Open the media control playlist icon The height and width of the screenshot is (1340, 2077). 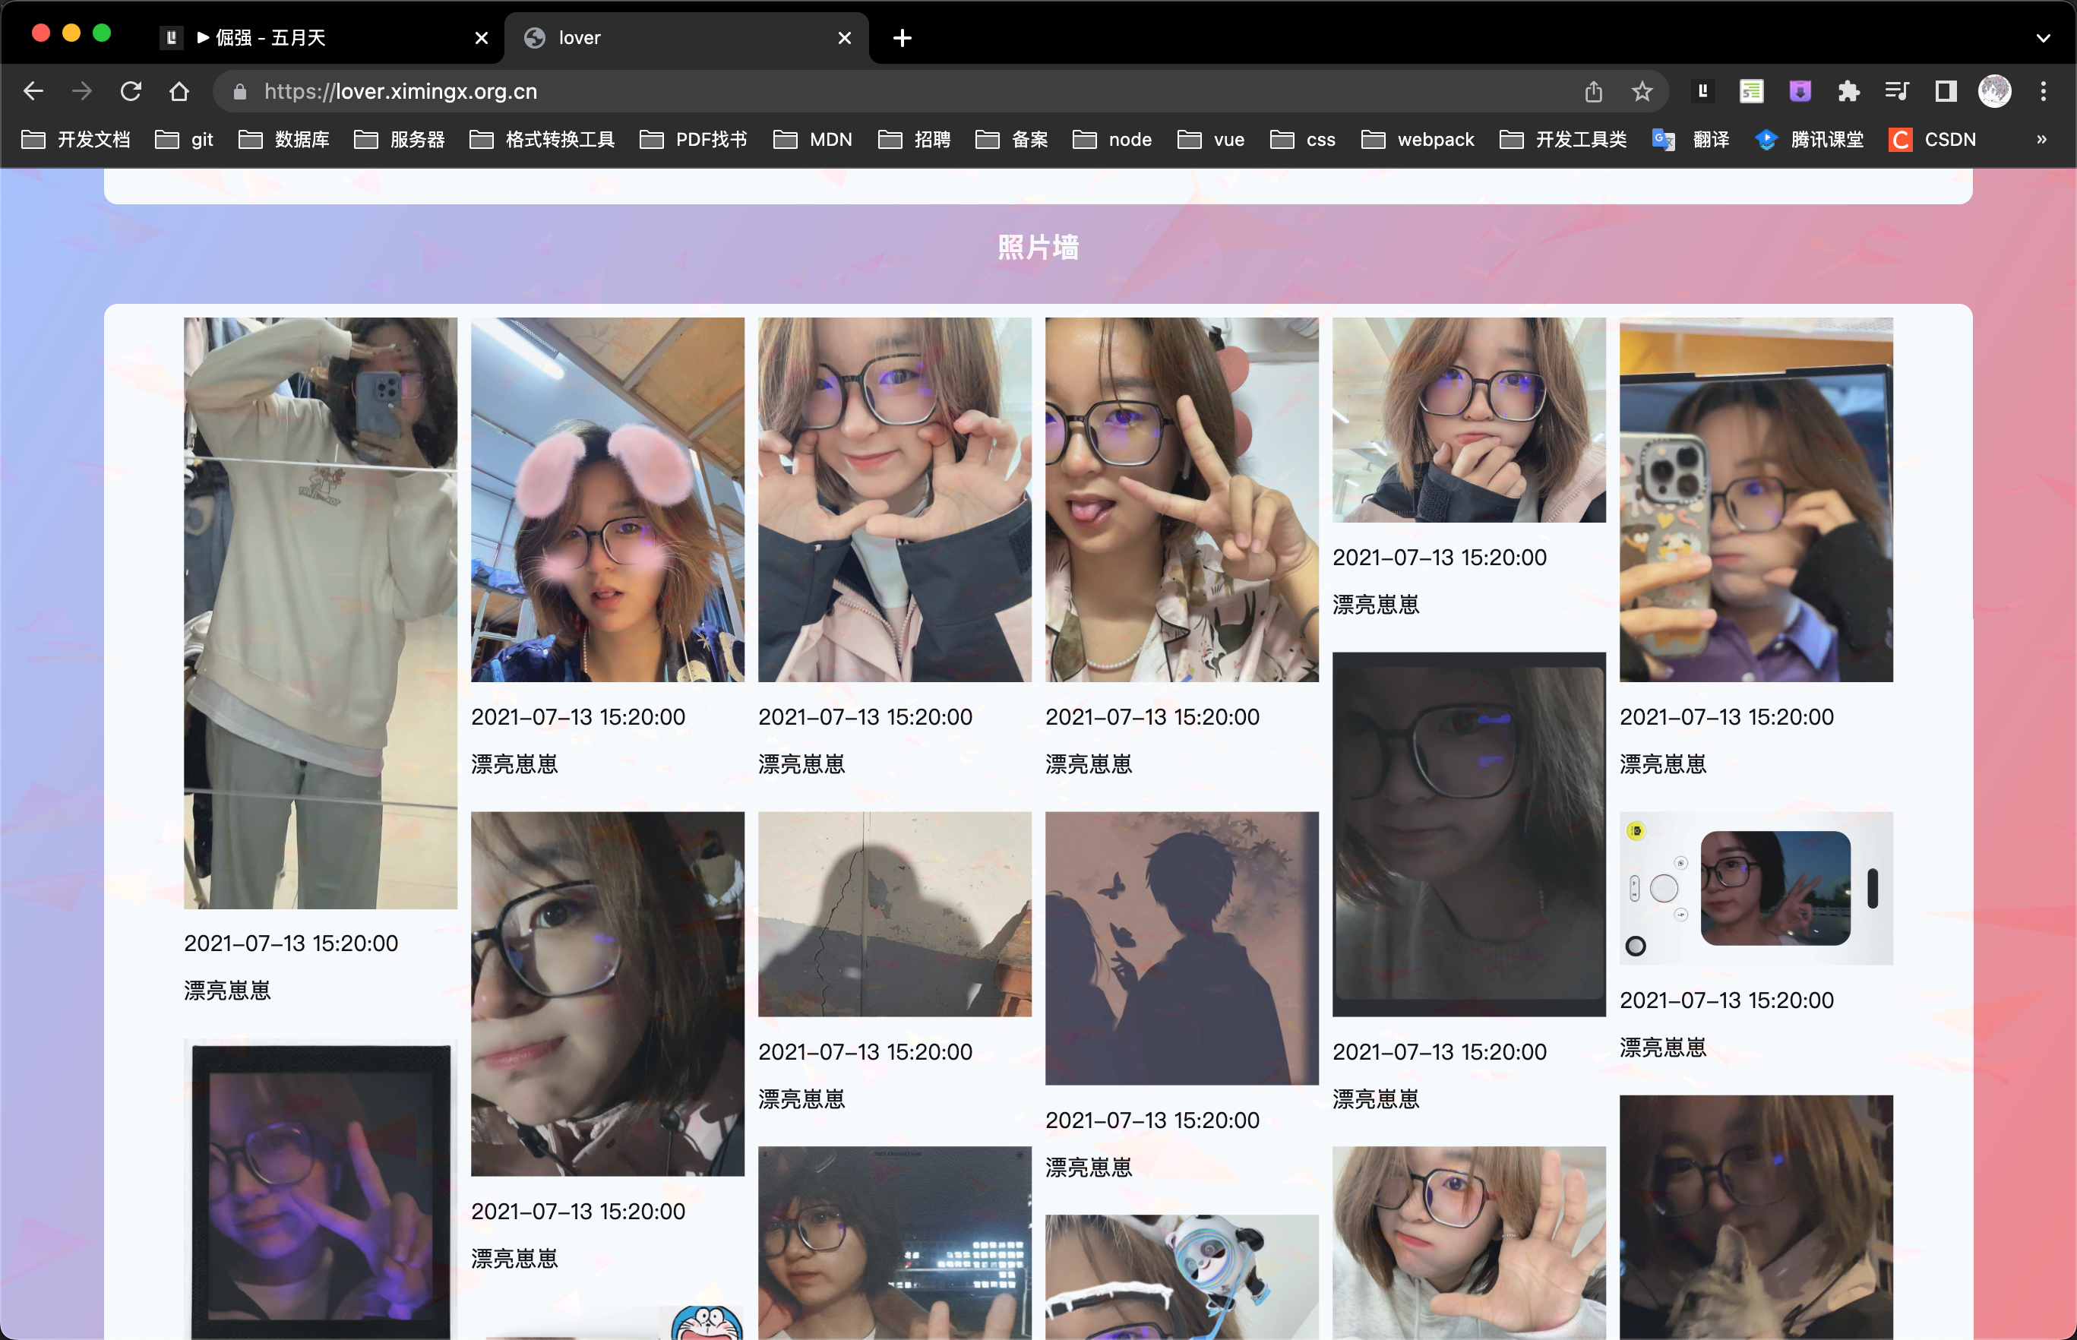pyautogui.click(x=1897, y=91)
